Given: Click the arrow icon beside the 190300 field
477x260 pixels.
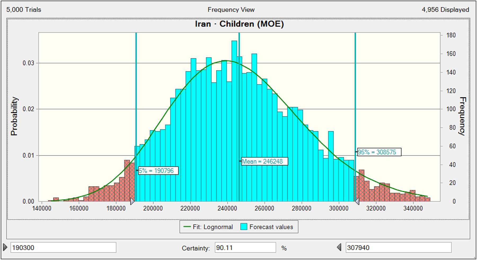Looking at the screenshot, I should [5, 247].
